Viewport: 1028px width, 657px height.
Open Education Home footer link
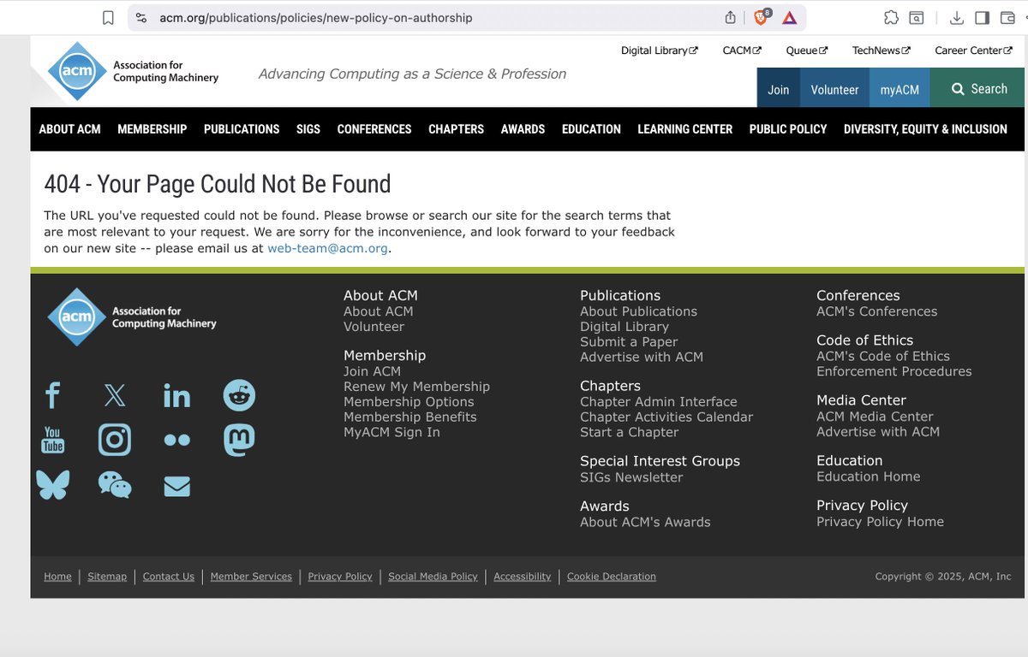[869, 476]
